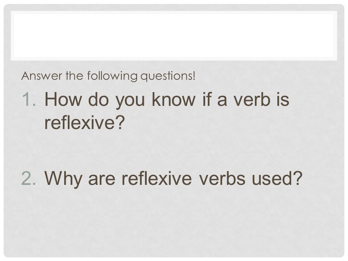The height and width of the screenshot is (261, 348).
Task: Click the word 'How' in question one
Action: pyautogui.click(x=63, y=99)
